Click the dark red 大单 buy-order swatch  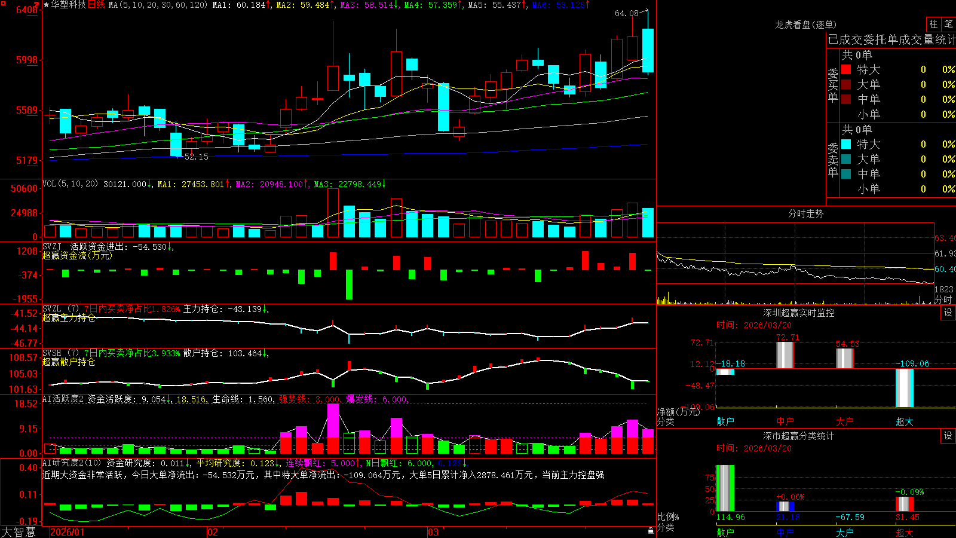[x=846, y=84]
